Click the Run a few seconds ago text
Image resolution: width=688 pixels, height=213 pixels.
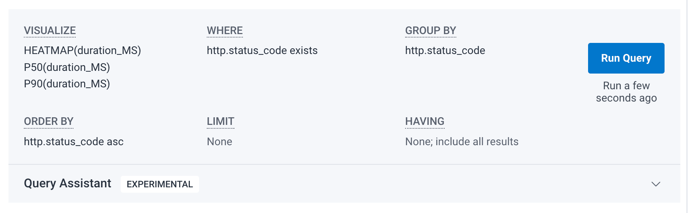[x=626, y=92]
